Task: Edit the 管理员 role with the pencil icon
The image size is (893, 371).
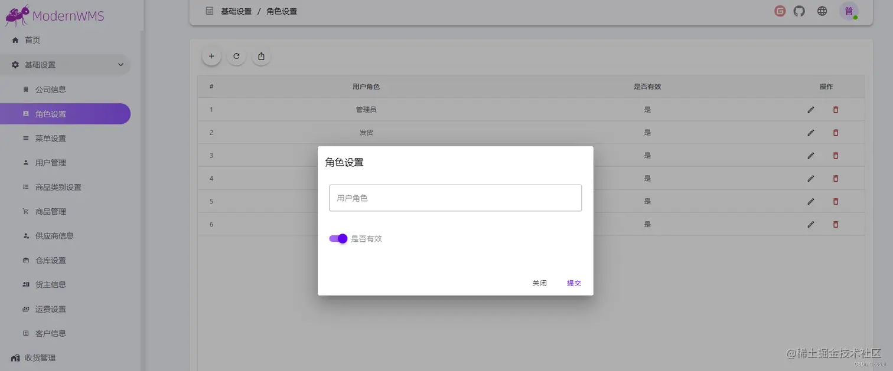Action: (x=811, y=109)
